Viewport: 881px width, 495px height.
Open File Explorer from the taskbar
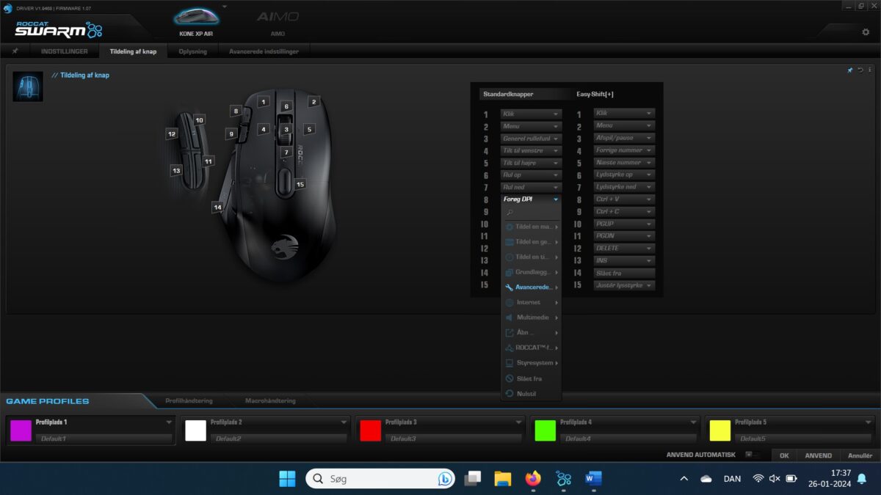pyautogui.click(x=503, y=479)
